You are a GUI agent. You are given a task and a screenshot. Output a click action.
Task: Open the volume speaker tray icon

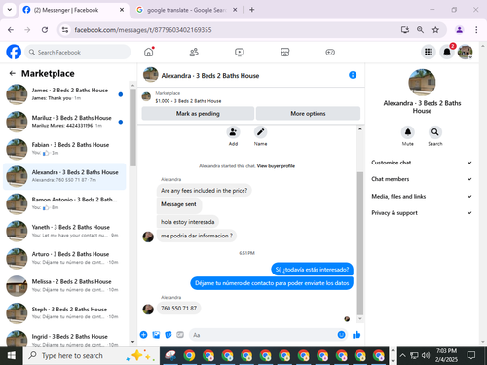(426, 355)
